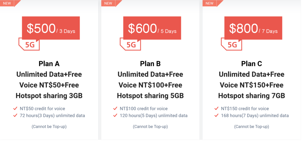Click the NT$150 credit for voice text
304x141 pixels.
click(x=245, y=109)
